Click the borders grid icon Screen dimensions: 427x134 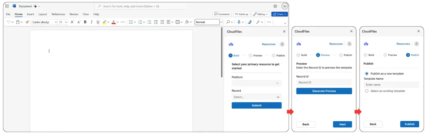pyautogui.click(x=177, y=22)
